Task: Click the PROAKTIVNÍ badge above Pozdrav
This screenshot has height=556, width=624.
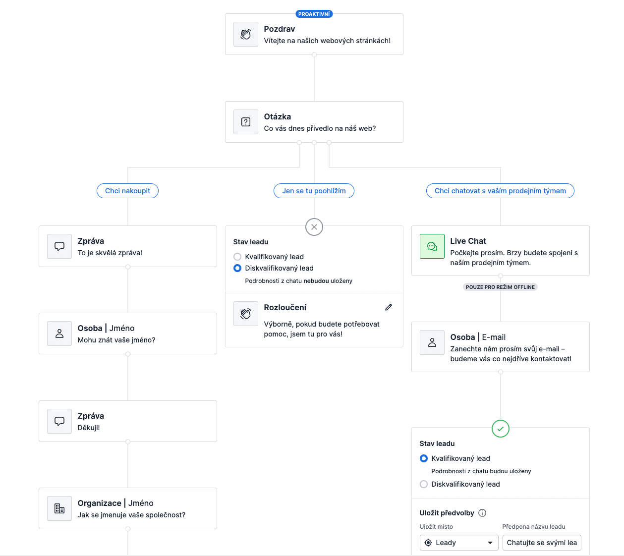Action: (x=314, y=14)
